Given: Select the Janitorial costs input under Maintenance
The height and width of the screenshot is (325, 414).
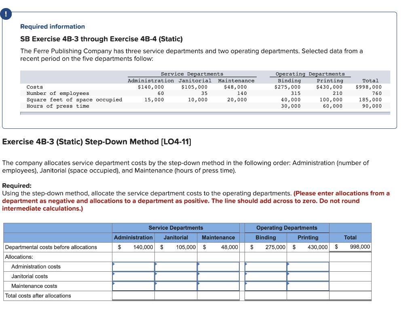Looking at the screenshot, I should (x=218, y=276).
